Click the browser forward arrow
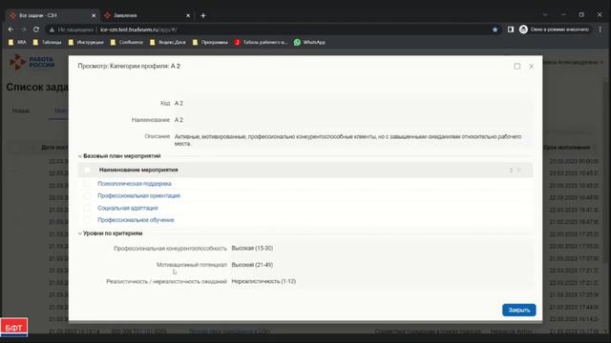 click(23, 30)
